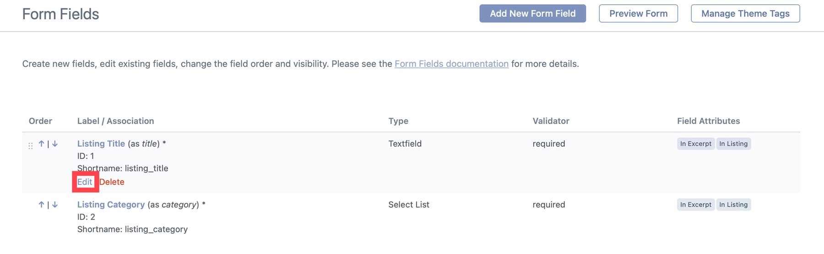Screen dimensions: 824x254
Task: Click the Type column header
Action: 398,121
